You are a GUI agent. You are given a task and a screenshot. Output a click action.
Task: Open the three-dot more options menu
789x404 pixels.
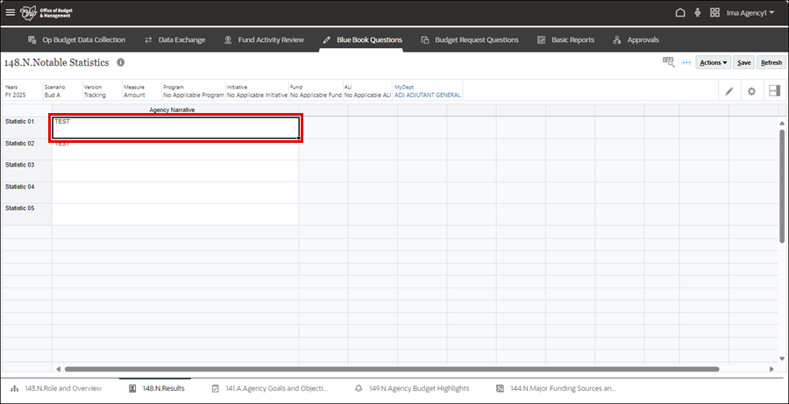[686, 63]
